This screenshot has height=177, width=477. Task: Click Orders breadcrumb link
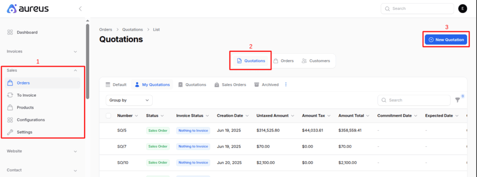point(106,29)
